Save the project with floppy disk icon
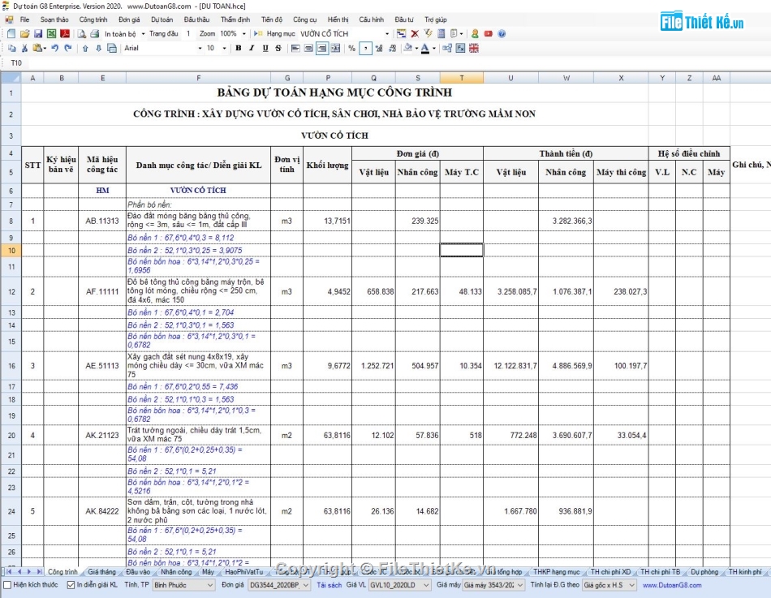The image size is (771, 598). tap(38, 33)
